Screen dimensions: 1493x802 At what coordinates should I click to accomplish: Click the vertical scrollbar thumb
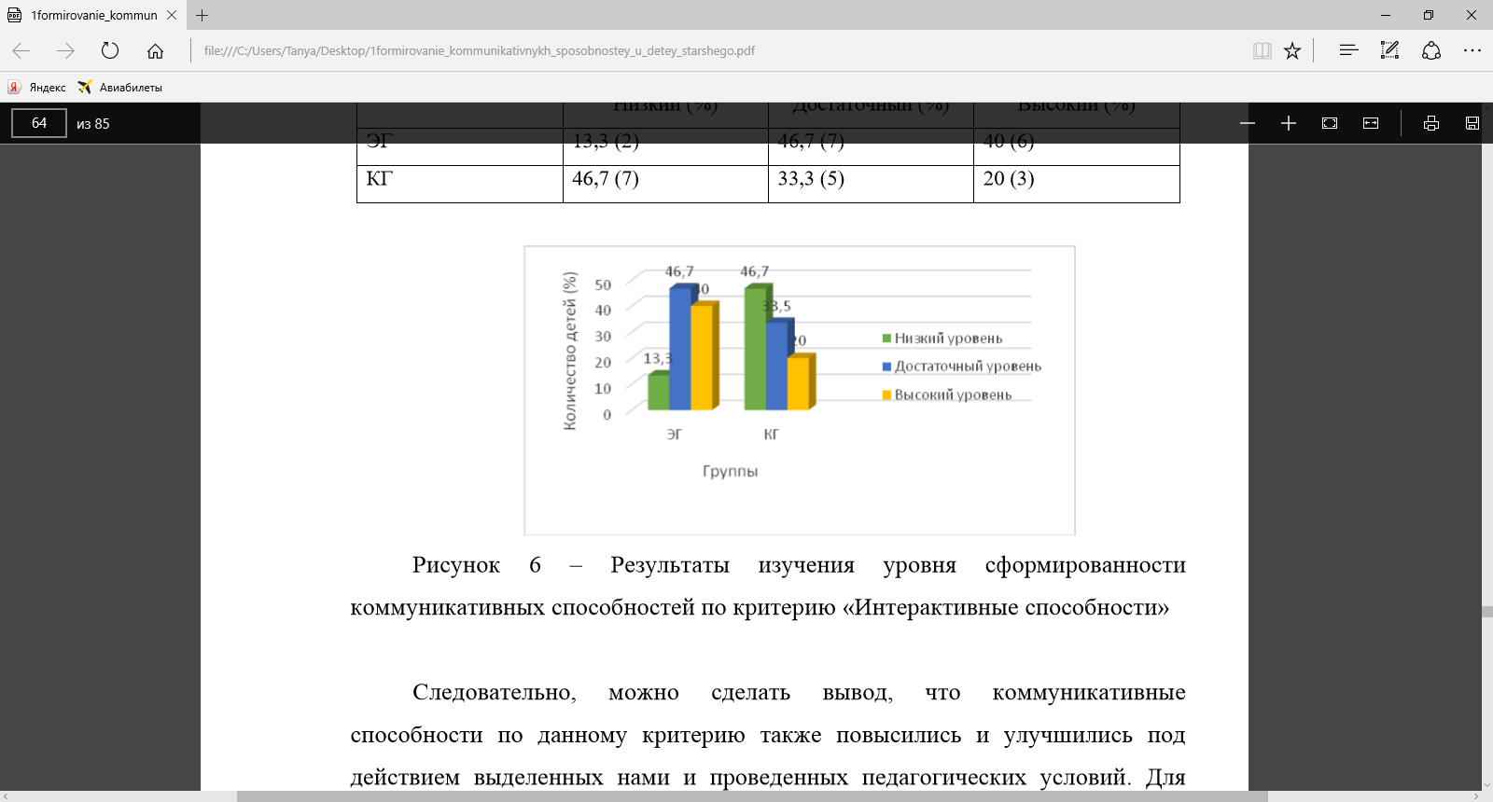[x=1486, y=612]
